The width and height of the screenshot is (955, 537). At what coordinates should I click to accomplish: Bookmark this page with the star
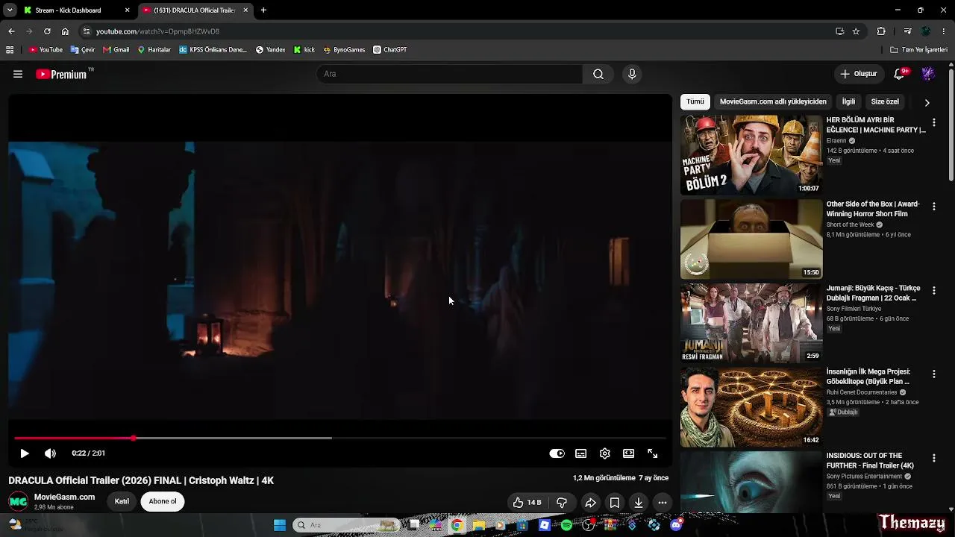coord(856,31)
